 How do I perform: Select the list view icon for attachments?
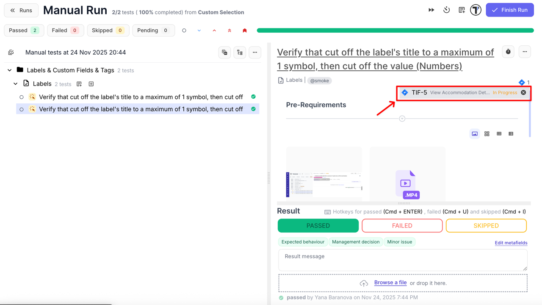[511, 133]
